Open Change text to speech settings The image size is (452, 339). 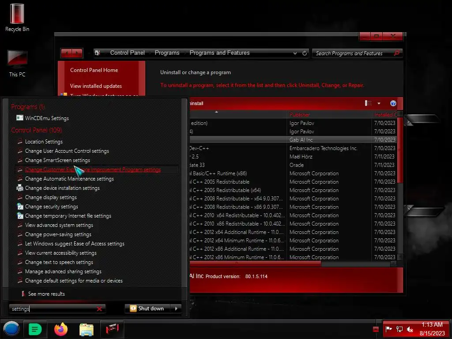click(x=59, y=262)
